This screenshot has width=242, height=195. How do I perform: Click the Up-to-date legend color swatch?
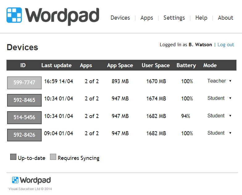[13, 157]
